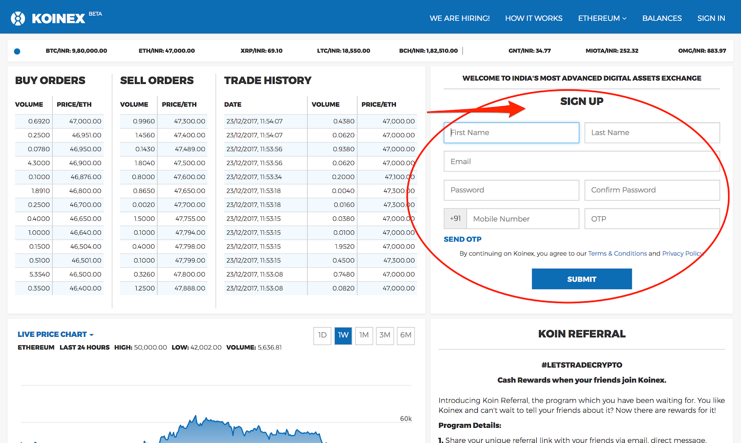Screen dimensions: 741x443
Task: Submit the sign up form
Action: (582, 279)
